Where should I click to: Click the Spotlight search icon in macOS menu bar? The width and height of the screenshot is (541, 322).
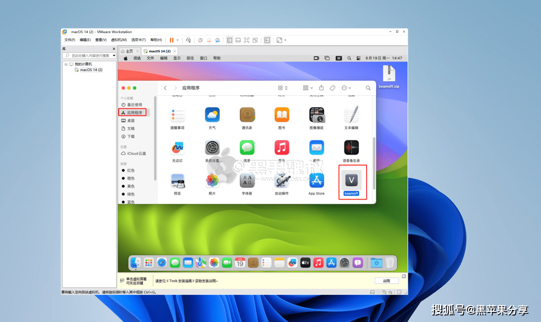349,58
